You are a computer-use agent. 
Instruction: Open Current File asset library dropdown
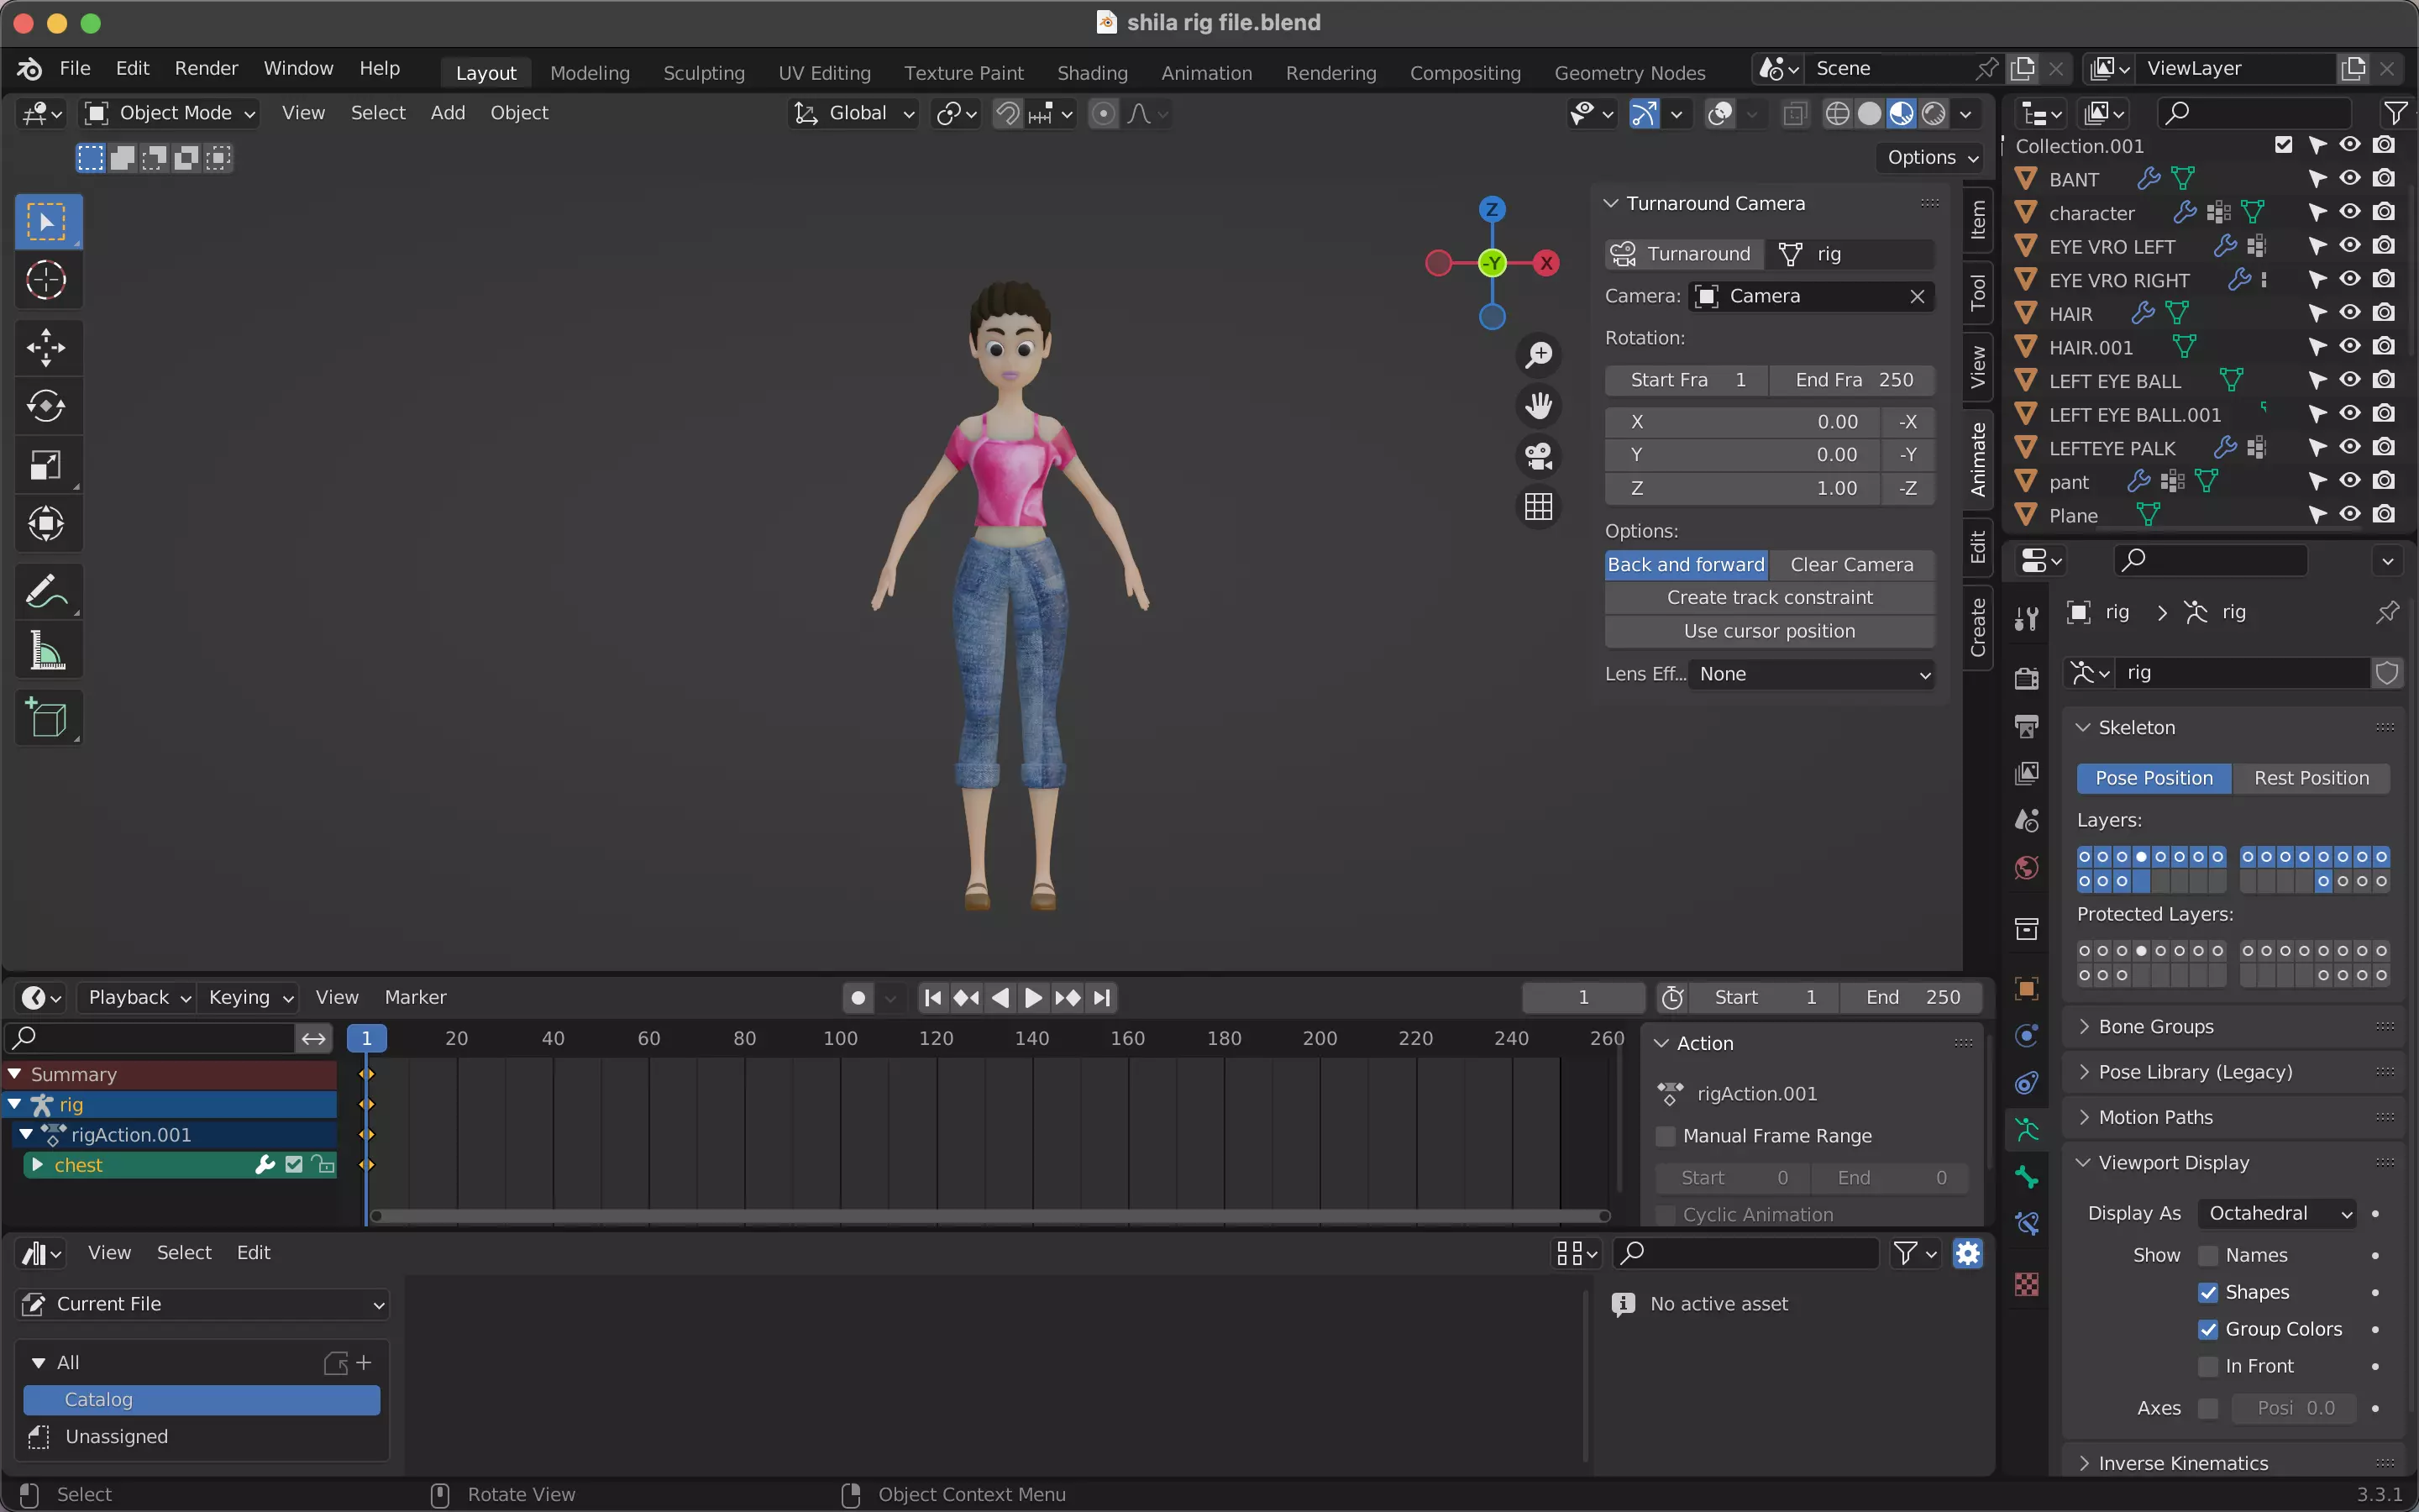point(203,1304)
